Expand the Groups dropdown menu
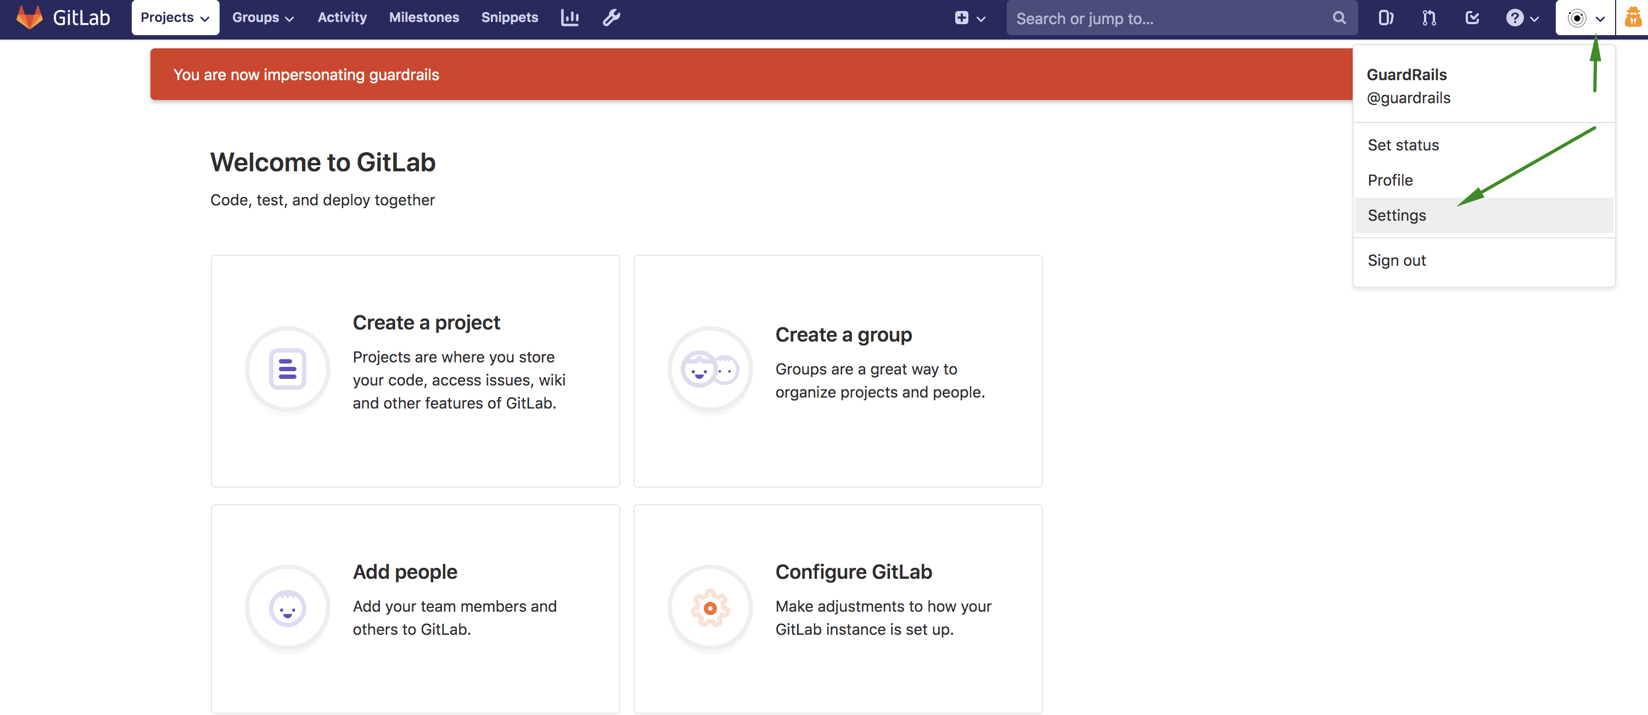 coord(262,17)
